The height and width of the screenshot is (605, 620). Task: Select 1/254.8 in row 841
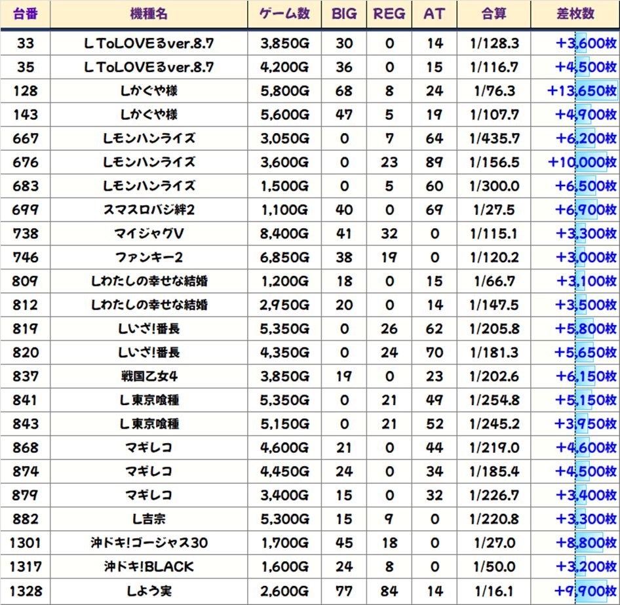[494, 400]
